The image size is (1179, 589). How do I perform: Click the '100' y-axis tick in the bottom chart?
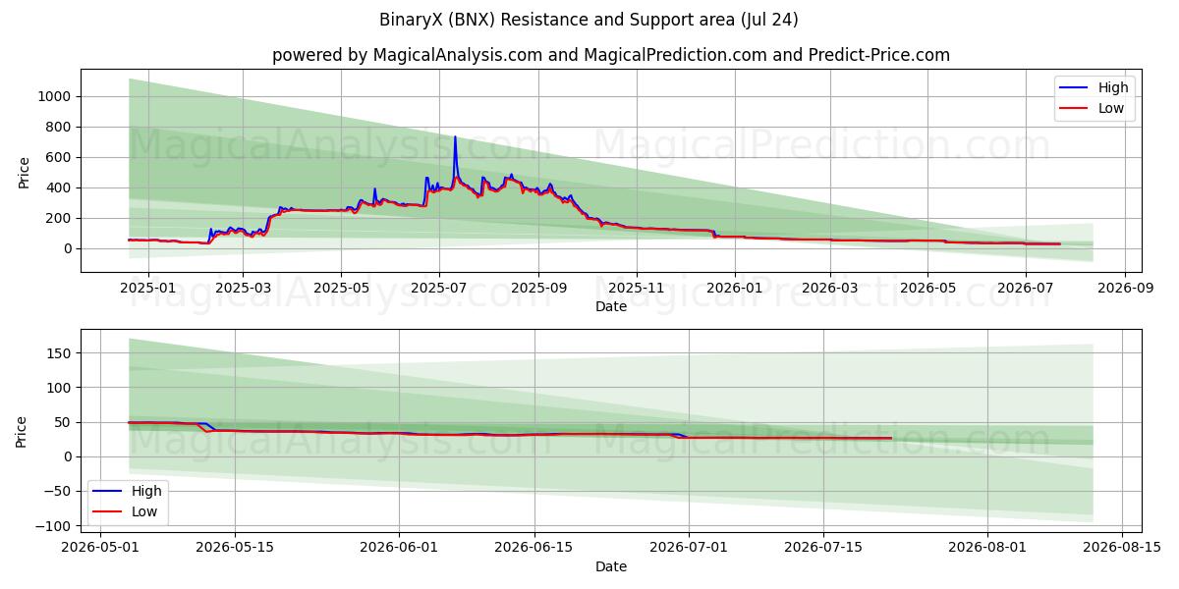click(60, 388)
